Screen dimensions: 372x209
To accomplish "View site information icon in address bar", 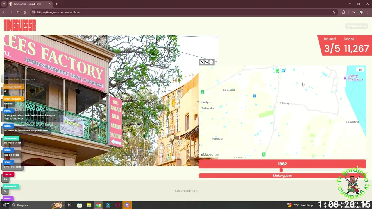I will [33, 12].
